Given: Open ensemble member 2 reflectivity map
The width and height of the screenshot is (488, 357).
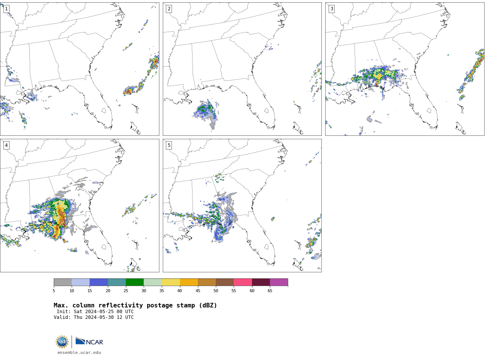Looking at the screenshot, I should [x=242, y=69].
